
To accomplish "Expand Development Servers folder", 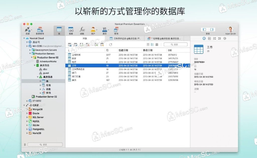I will (30, 50).
